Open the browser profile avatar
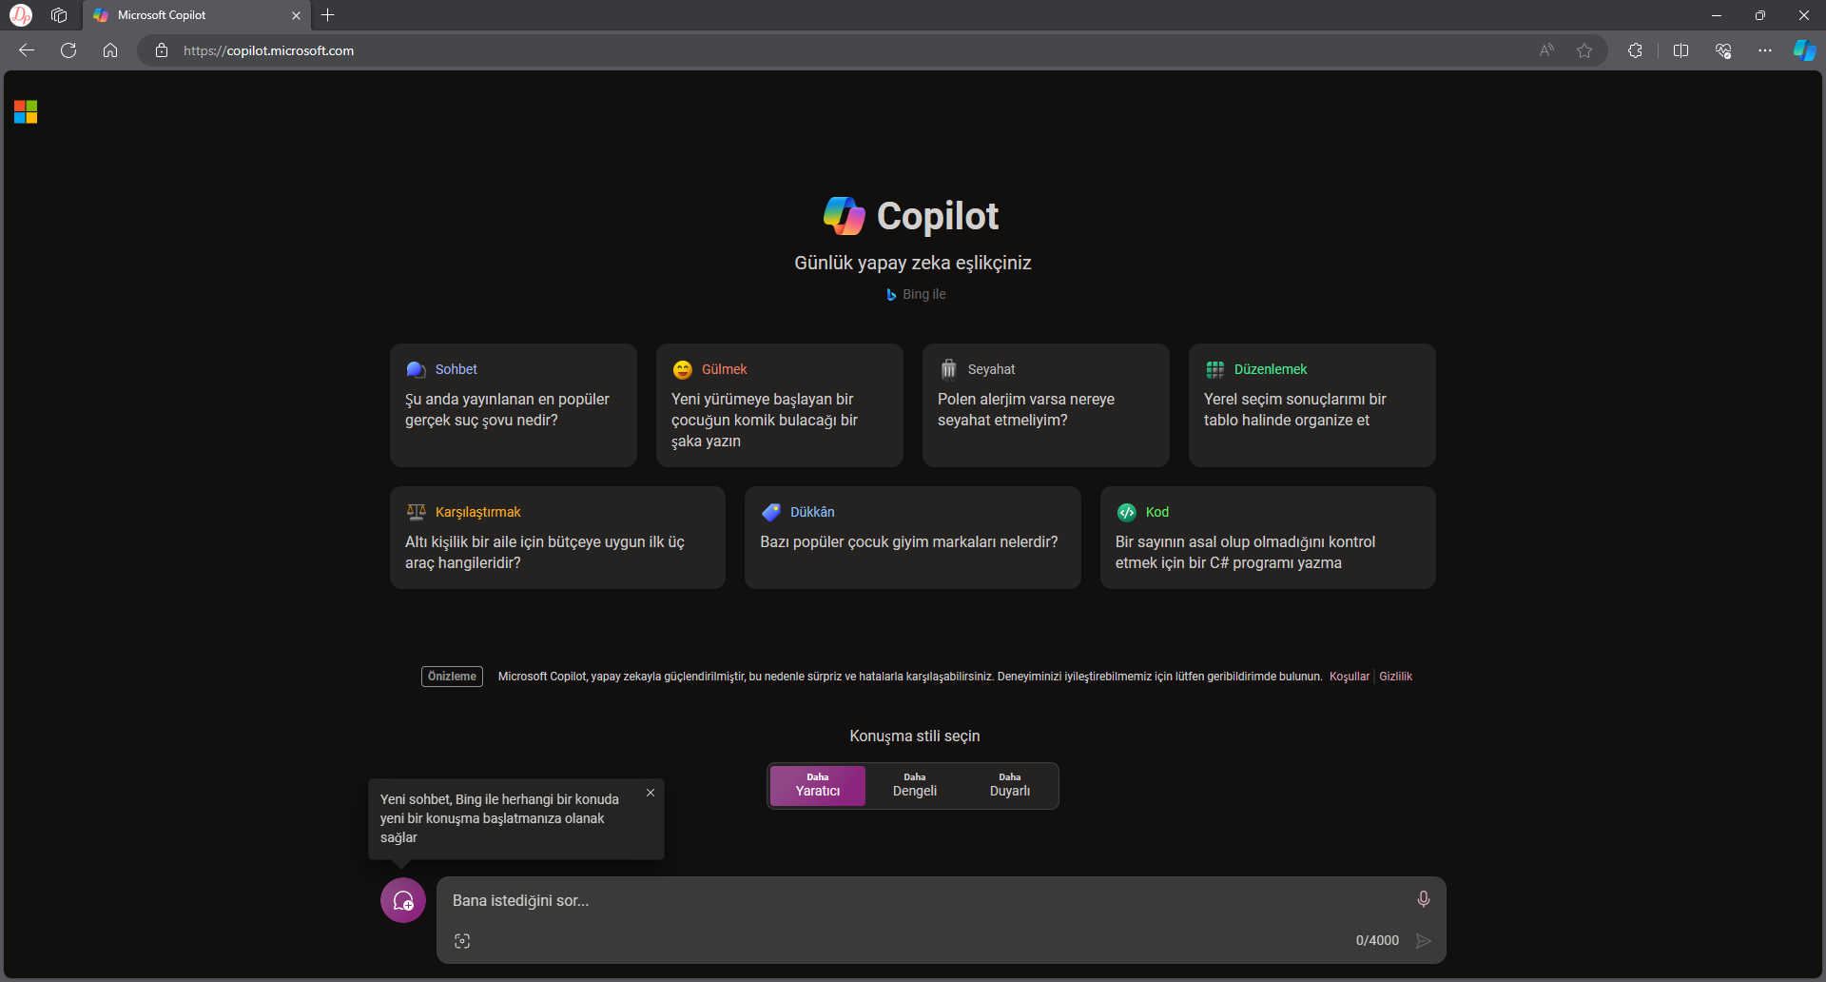Viewport: 1826px width, 982px height. (x=21, y=15)
